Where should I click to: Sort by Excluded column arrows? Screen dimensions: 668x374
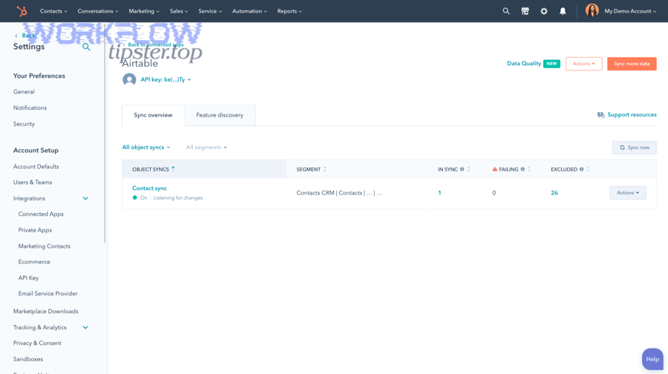[588, 169]
